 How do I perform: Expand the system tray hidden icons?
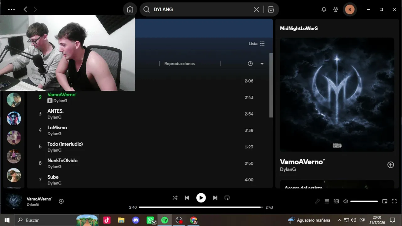click(339, 220)
